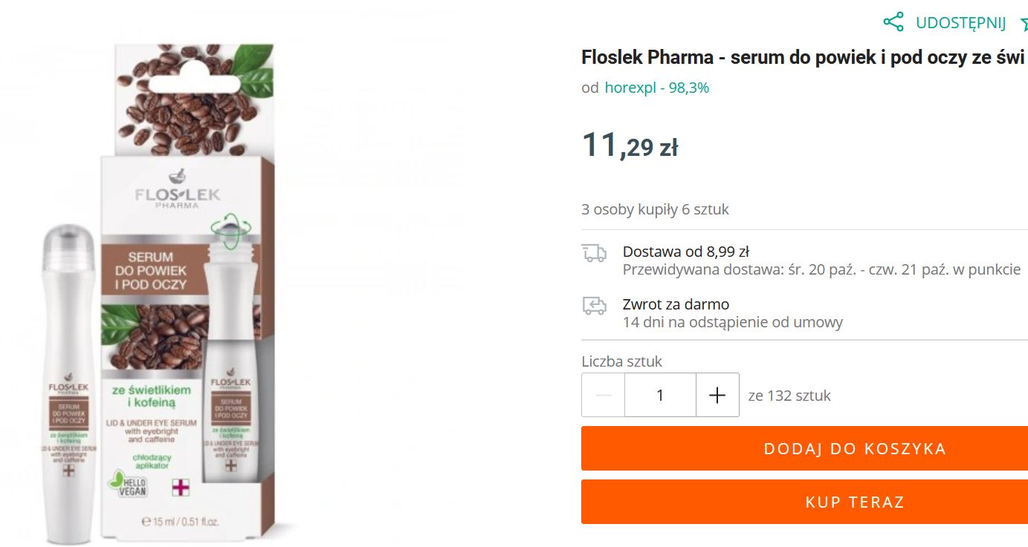Open the horexpl seller page

(633, 87)
